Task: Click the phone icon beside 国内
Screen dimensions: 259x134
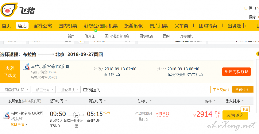Action: (245, 8)
